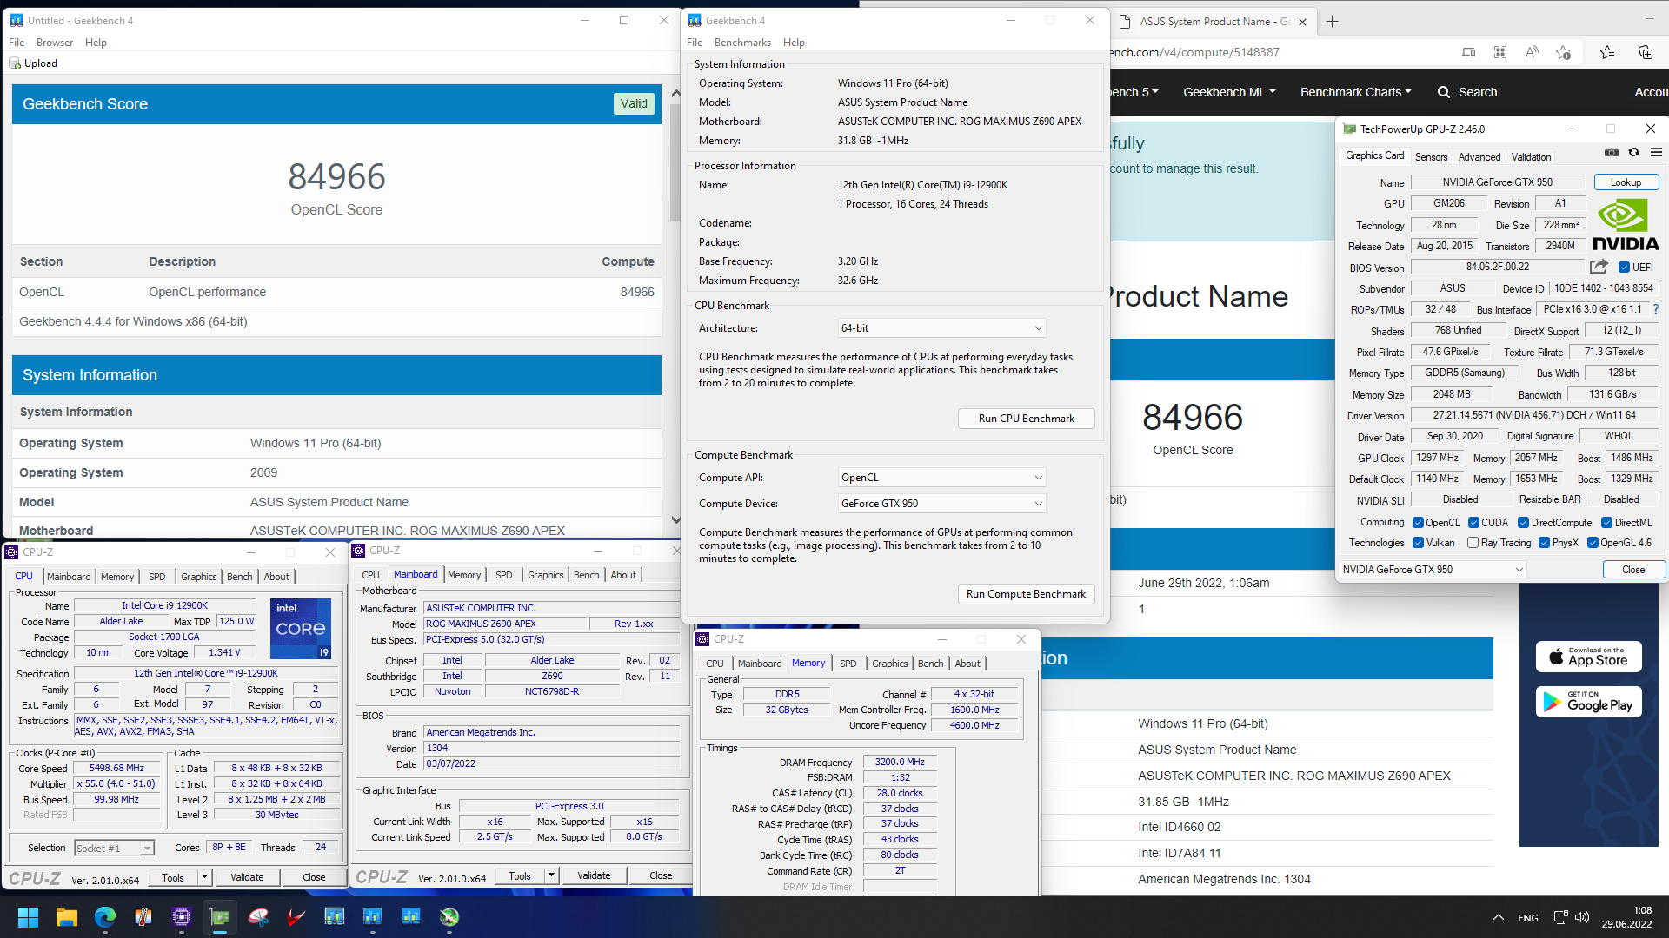Screen dimensions: 1669x938
Task: Open the Windows Start menu
Action: click(x=28, y=917)
